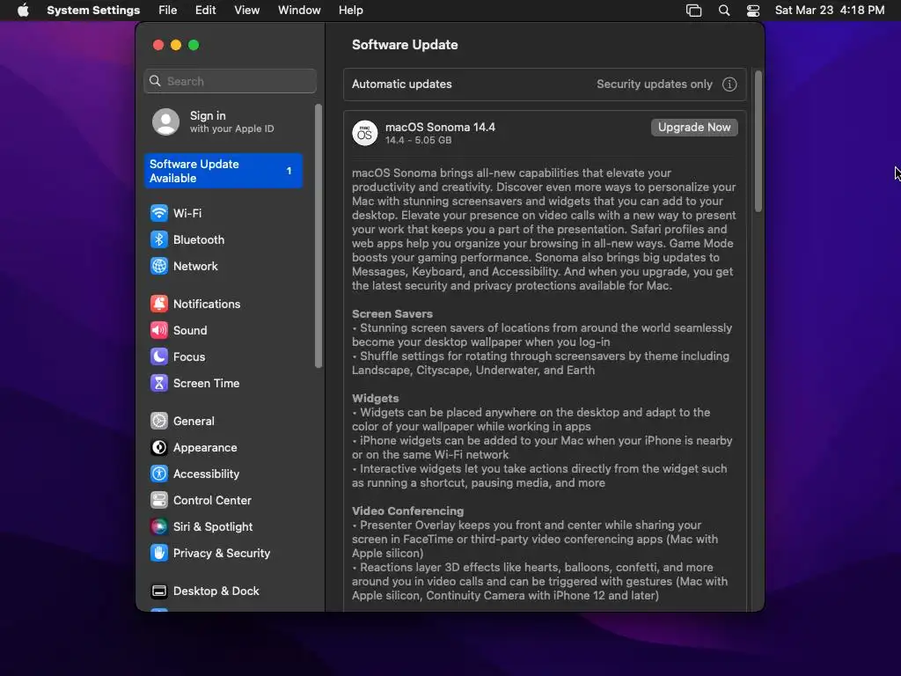Select the Screen Time hourglass icon
This screenshot has height=676, width=901.
tap(159, 384)
